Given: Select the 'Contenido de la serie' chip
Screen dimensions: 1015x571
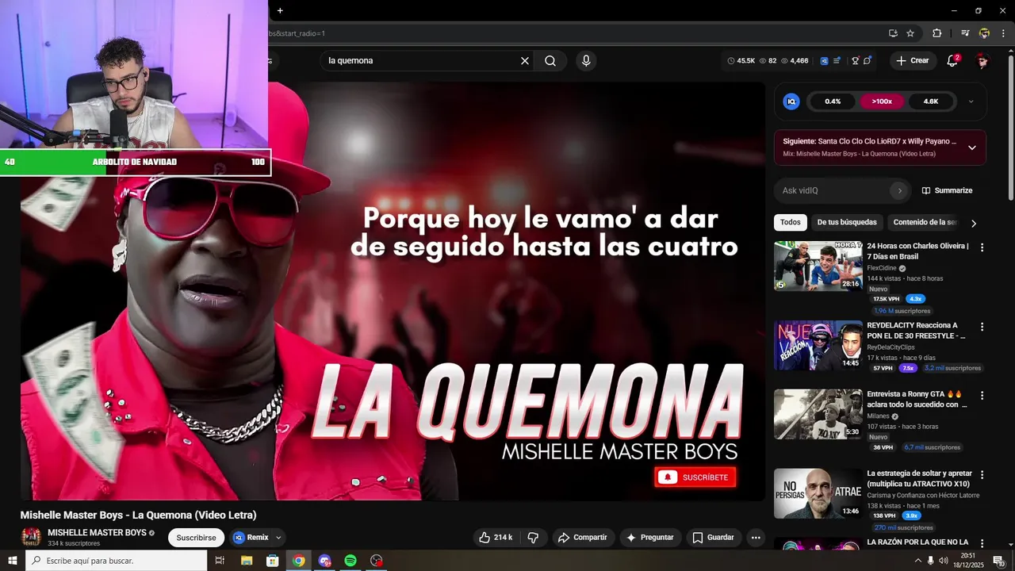Looking at the screenshot, I should [x=925, y=223].
